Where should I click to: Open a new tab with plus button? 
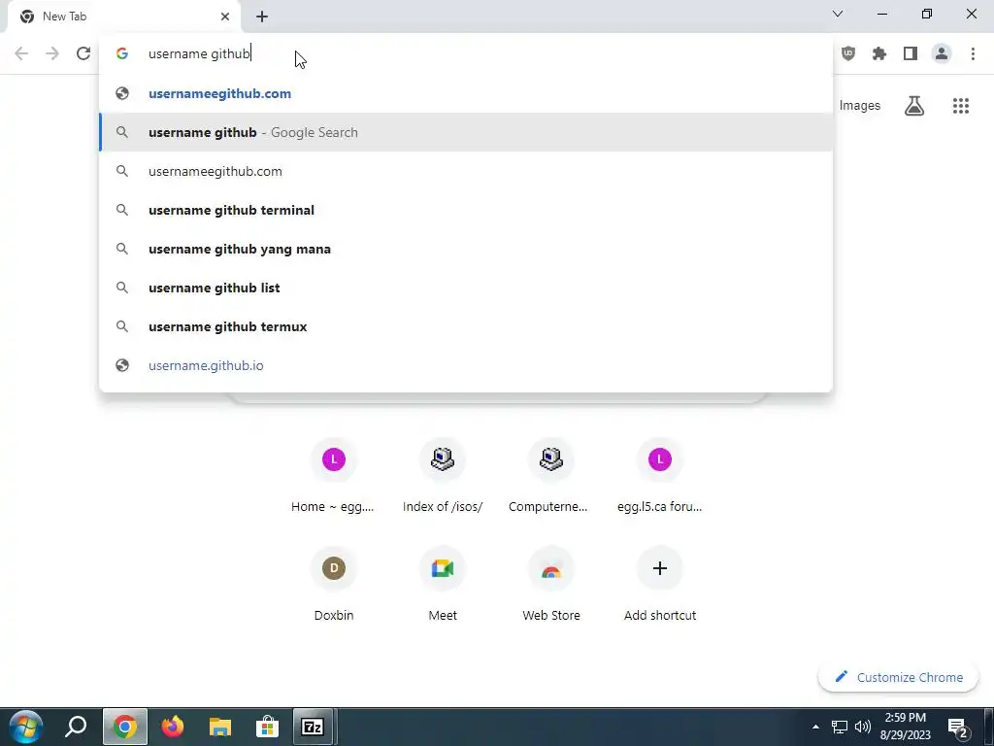pyautogui.click(x=262, y=17)
